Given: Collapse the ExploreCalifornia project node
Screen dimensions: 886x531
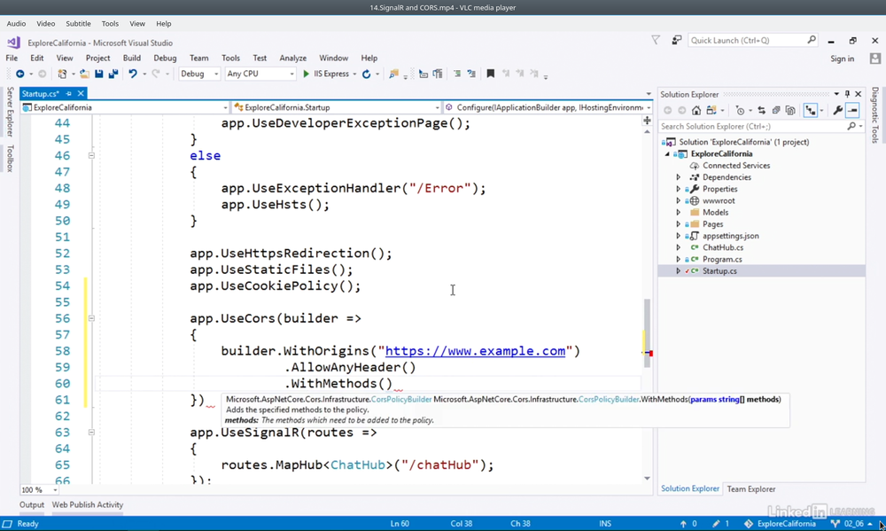Looking at the screenshot, I should pos(667,154).
